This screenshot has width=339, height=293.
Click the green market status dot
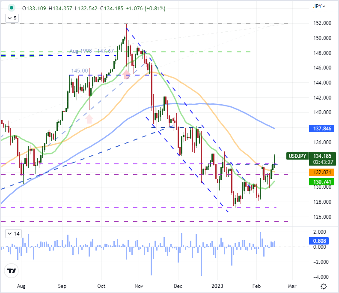click(12, 8)
